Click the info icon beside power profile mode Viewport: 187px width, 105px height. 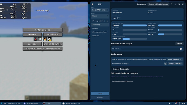coord(165,64)
